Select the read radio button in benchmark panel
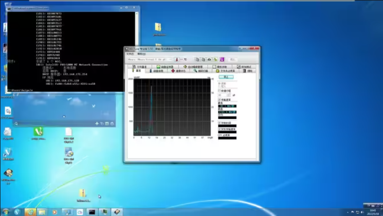Image resolution: width=383 pixels, height=216 pixels. tap(219, 84)
